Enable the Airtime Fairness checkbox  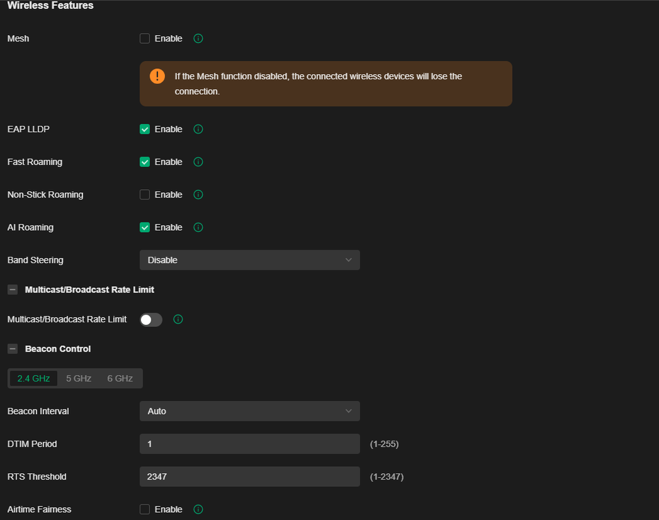144,510
